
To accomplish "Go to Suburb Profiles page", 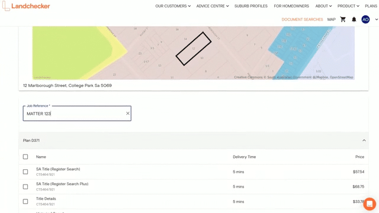I will [x=251, y=6].
